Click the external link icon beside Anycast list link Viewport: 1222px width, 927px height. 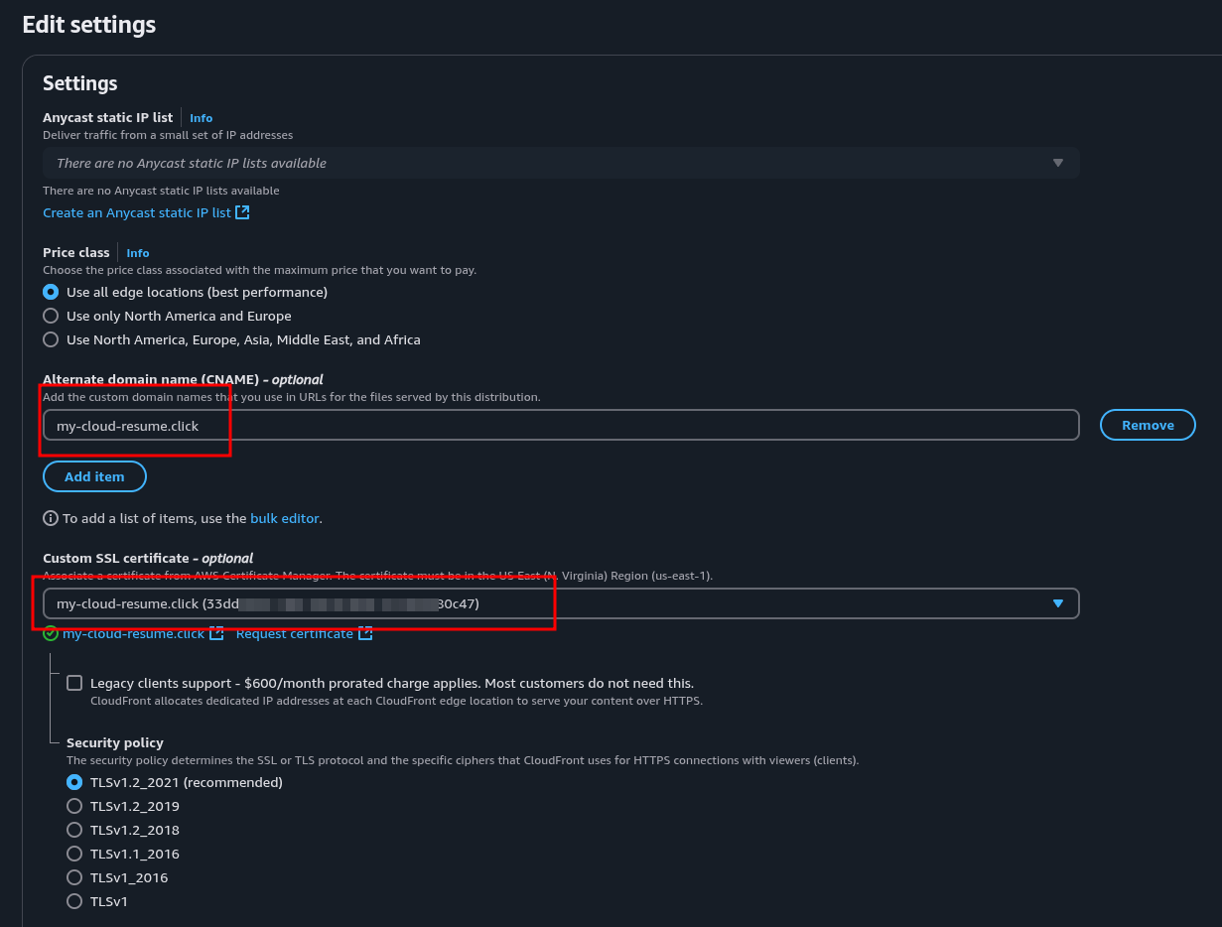pyautogui.click(x=242, y=212)
